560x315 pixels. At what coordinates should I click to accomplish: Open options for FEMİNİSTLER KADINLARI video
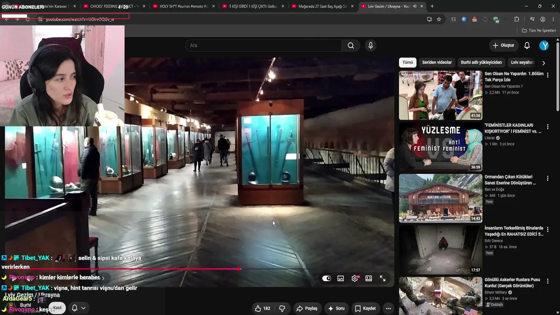pyautogui.click(x=547, y=127)
